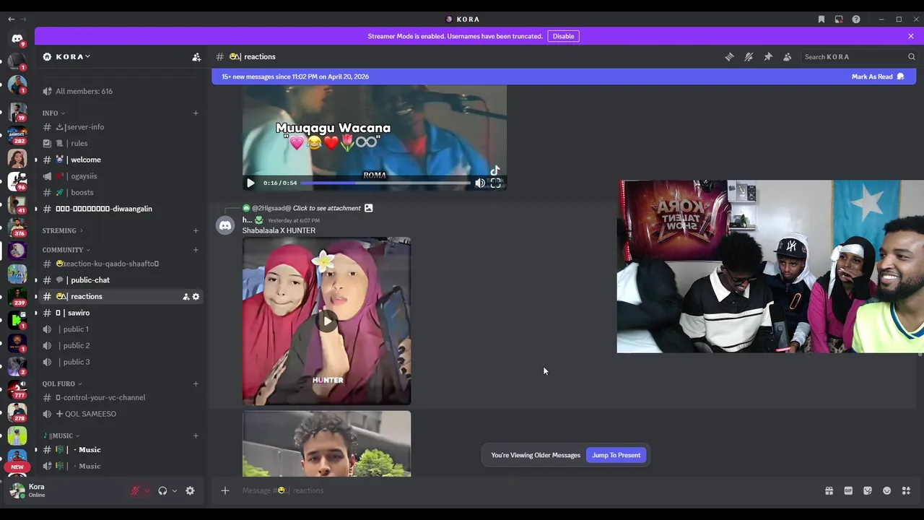Add channel to INFO category
Viewport: 924px width, 520px height.
pyautogui.click(x=196, y=113)
